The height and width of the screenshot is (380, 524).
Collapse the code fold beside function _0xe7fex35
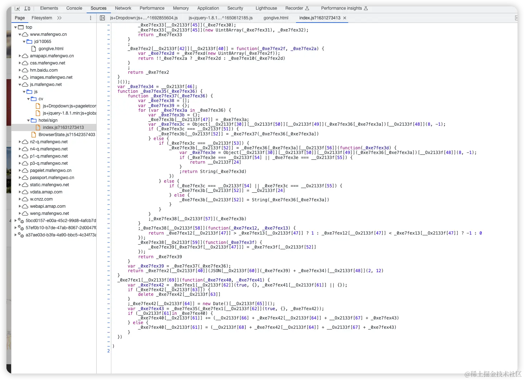pyautogui.click(x=108, y=91)
